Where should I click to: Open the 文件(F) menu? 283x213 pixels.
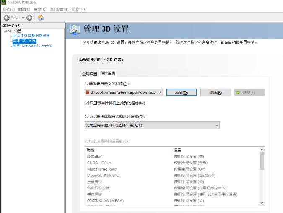tap(8, 9)
